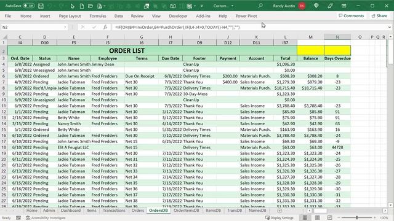394x221 pixels.
Task: Click the vertical scrollbar up arrow
Action: tap(390, 37)
